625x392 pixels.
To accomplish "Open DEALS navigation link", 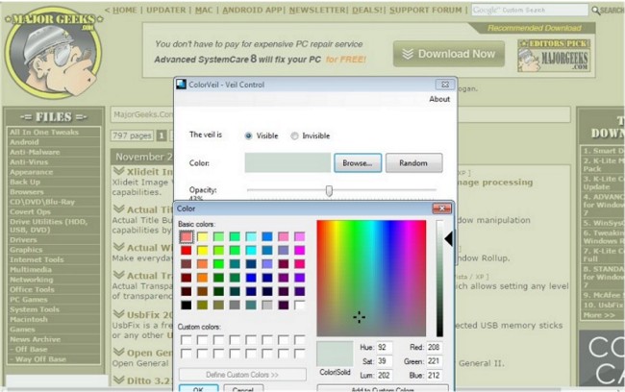I will (x=366, y=10).
